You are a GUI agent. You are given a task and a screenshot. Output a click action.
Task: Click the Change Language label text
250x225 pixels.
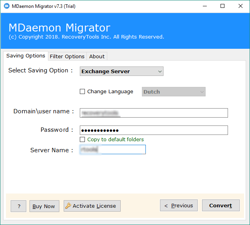pyautogui.click(x=110, y=92)
